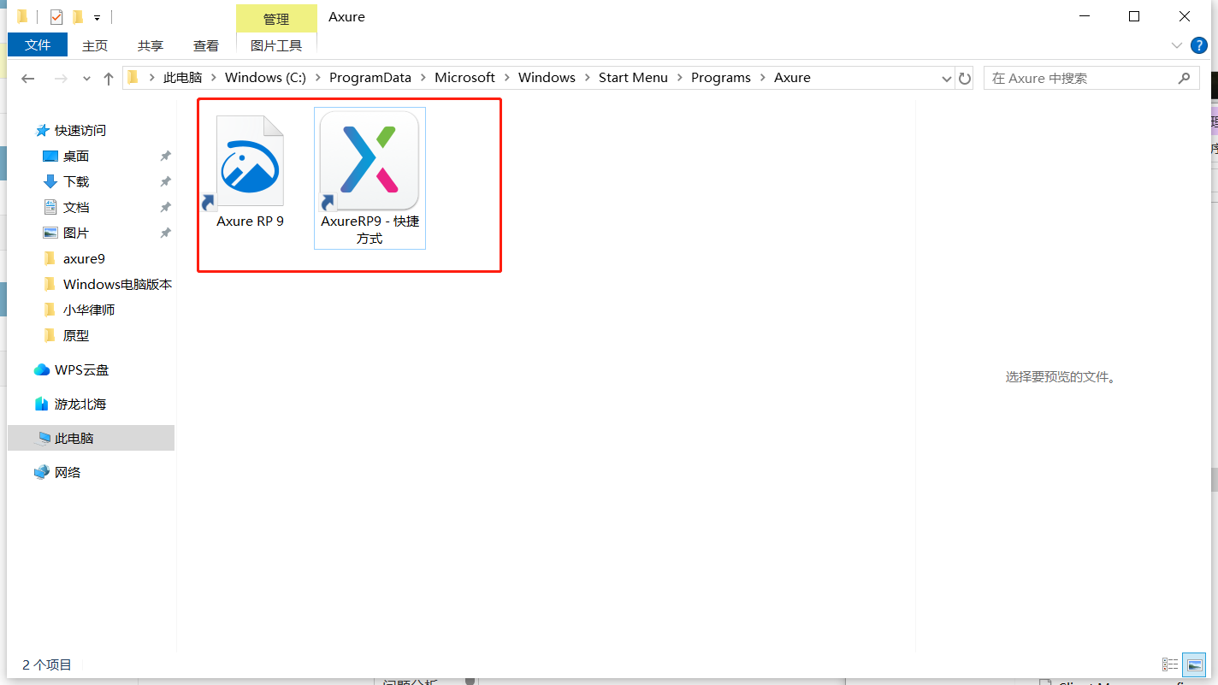Open 下载 in the navigation pane
This screenshot has height=685, width=1218.
coord(76,181)
